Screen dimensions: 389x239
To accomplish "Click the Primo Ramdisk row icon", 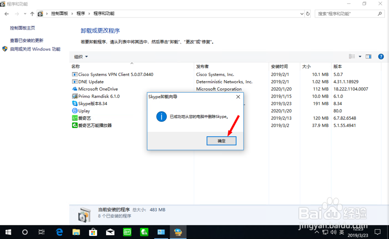I will [x=74, y=96].
